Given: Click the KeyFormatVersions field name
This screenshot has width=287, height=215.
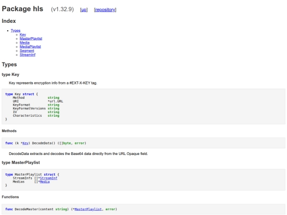Looking at the screenshot, I should click(x=29, y=108).
